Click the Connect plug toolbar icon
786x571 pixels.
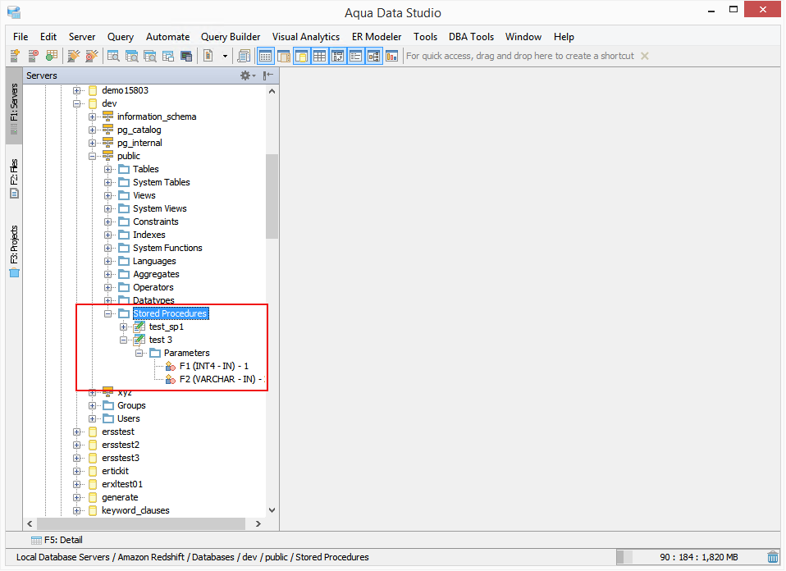(74, 56)
